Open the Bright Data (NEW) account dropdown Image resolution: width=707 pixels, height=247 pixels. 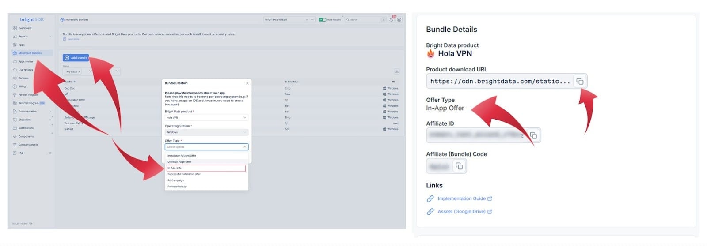point(289,19)
